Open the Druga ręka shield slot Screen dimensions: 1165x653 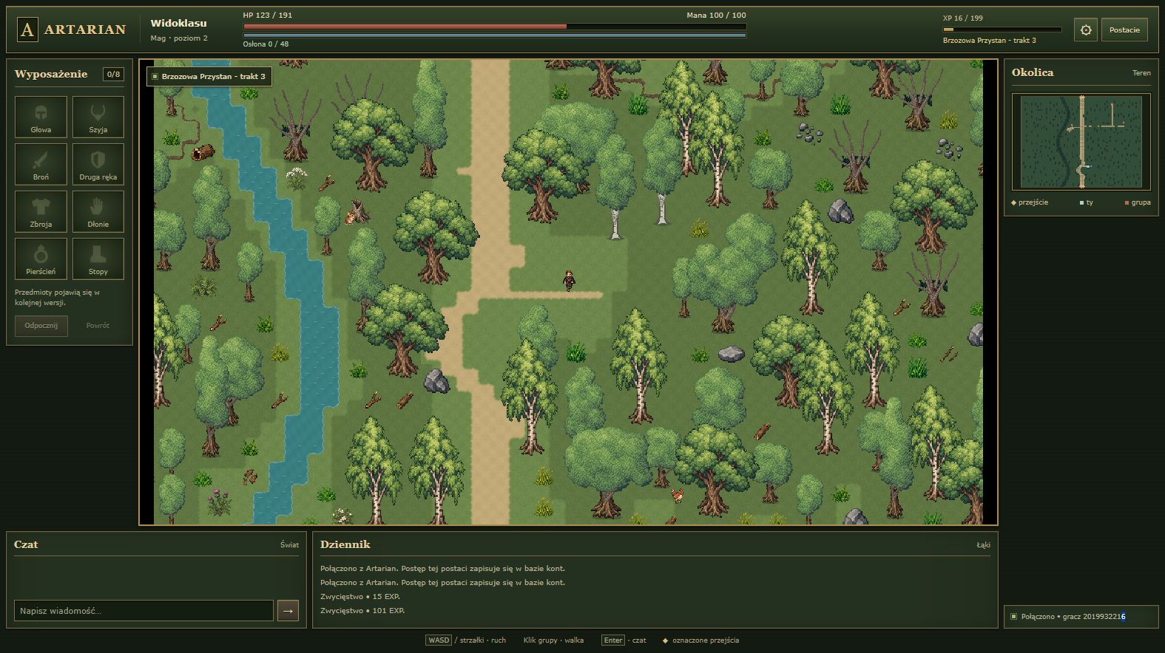98,164
